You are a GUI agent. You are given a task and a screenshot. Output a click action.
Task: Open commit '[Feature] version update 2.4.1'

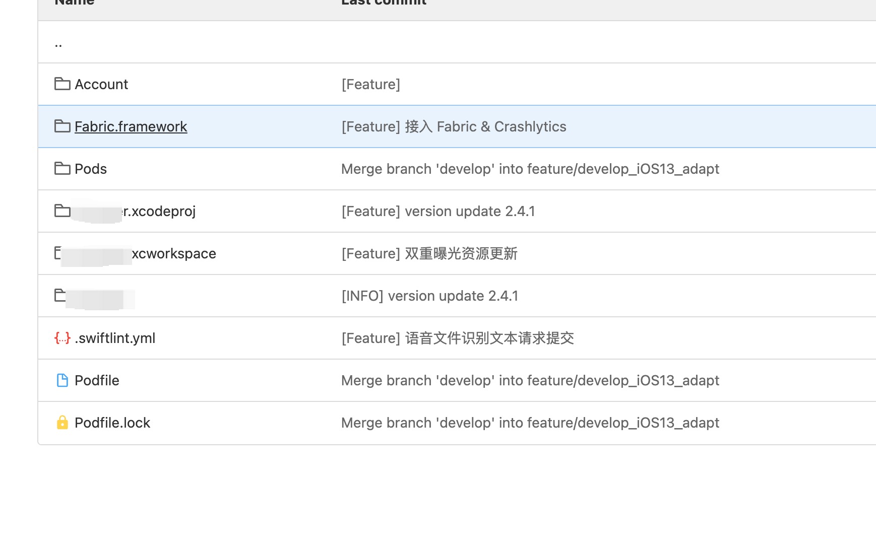[x=438, y=211]
